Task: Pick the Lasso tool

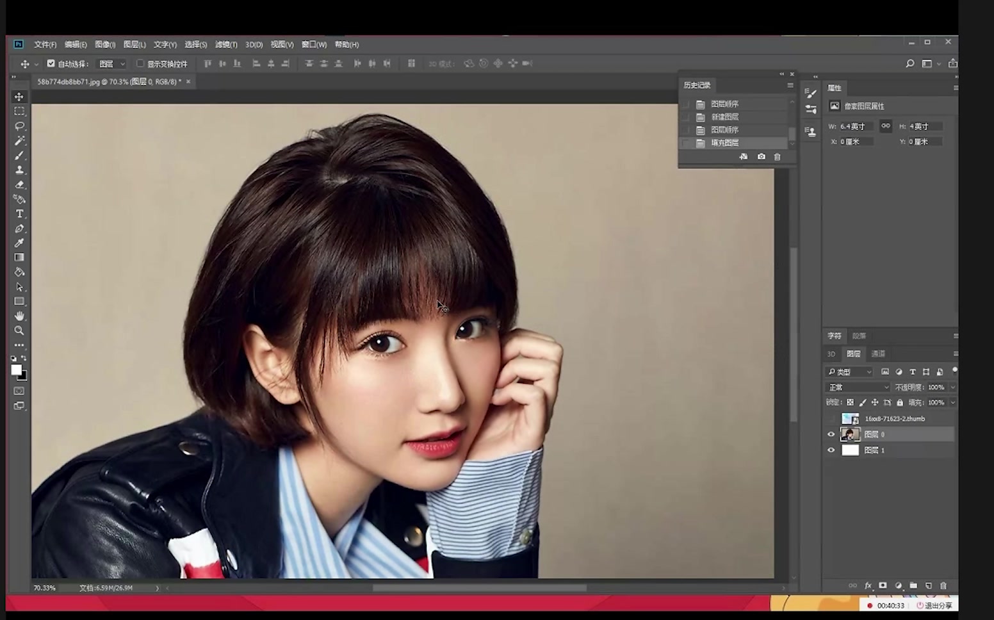Action: point(19,126)
